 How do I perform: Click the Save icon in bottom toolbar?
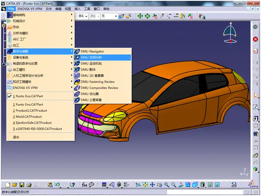(x=21, y=185)
